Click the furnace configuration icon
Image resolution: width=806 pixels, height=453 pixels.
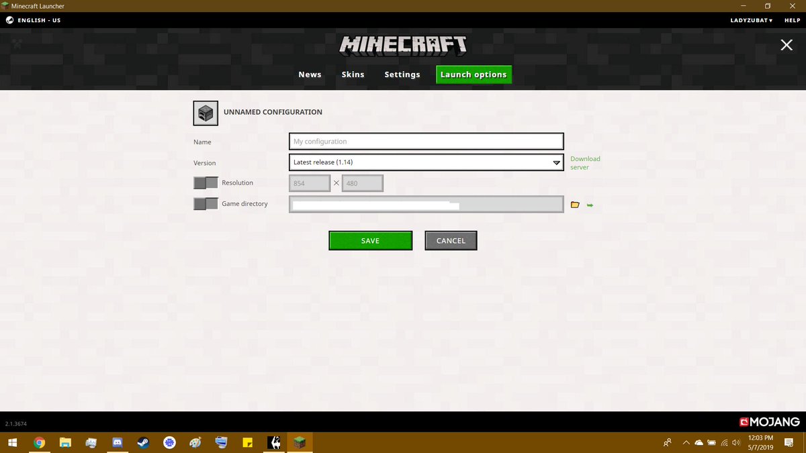coord(206,113)
